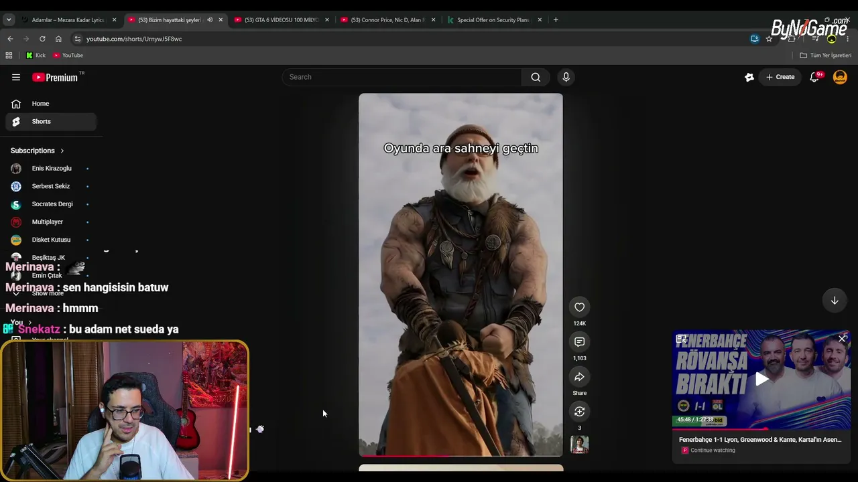This screenshot has height=482, width=858.
Task: Click the YouTube search input field
Action: pyautogui.click(x=402, y=77)
